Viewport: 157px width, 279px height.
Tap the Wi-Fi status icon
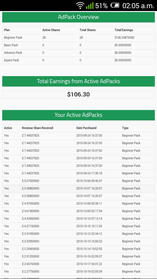80,6
